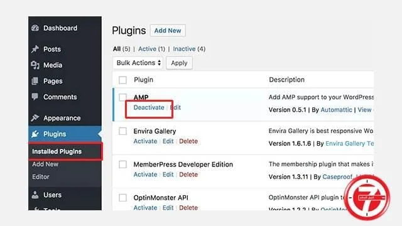Filter plugins by Inactive (4)
402x226 pixels.
tap(189, 49)
